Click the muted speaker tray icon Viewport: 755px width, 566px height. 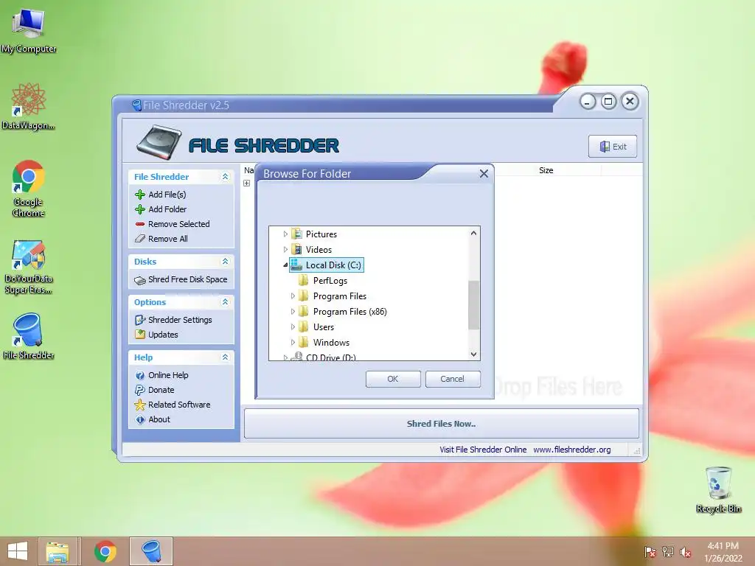tap(686, 552)
